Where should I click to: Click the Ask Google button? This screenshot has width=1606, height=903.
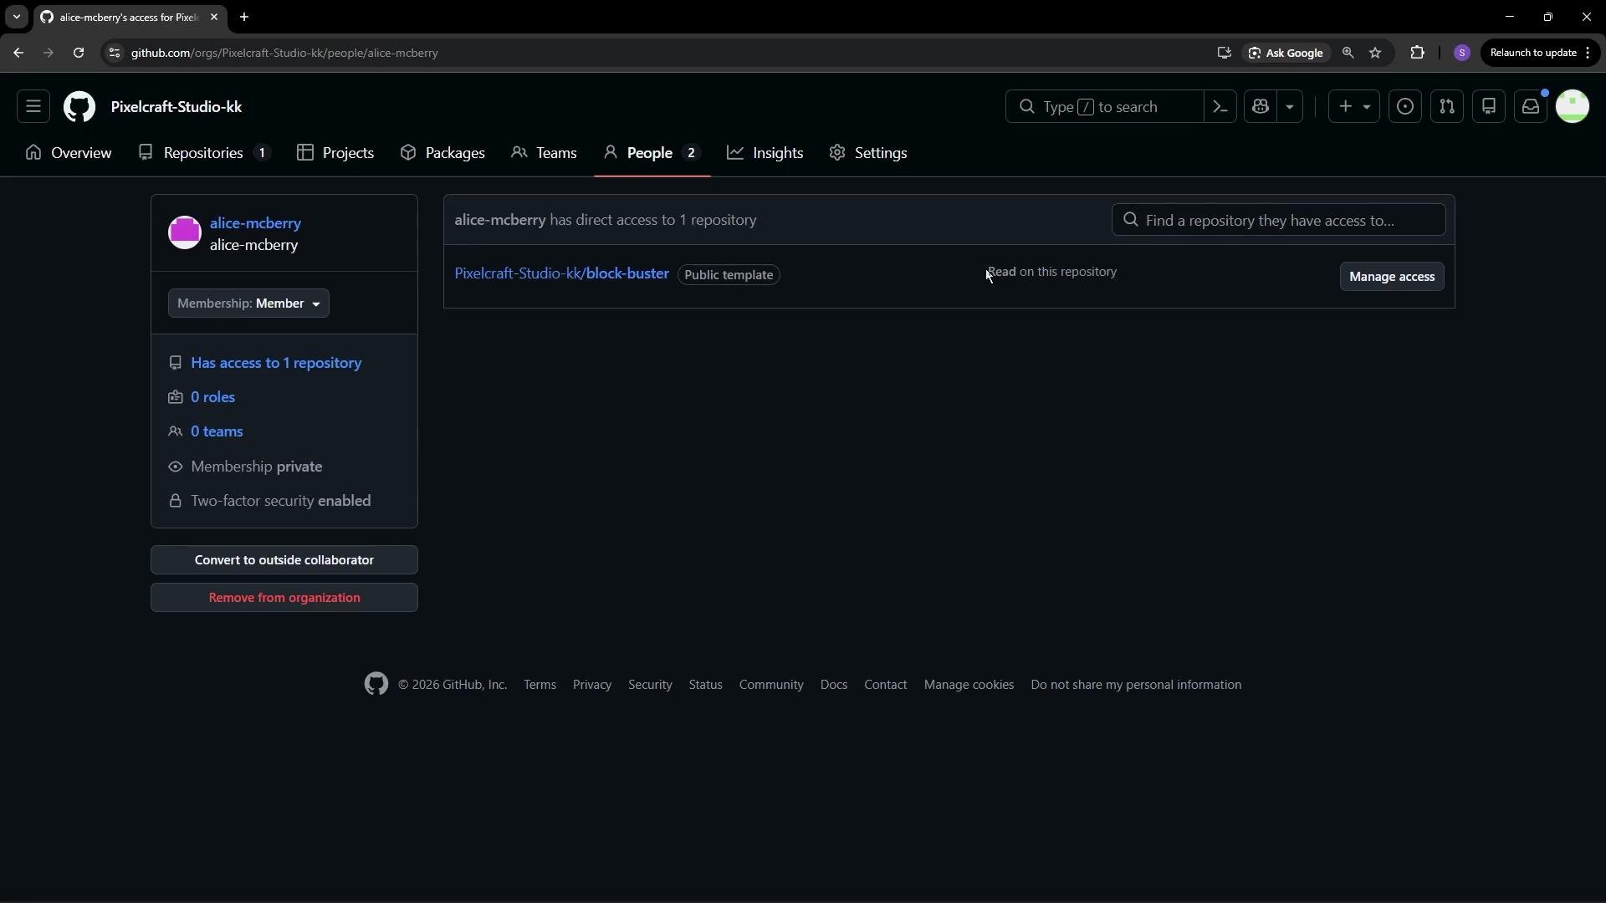[x=1286, y=53]
